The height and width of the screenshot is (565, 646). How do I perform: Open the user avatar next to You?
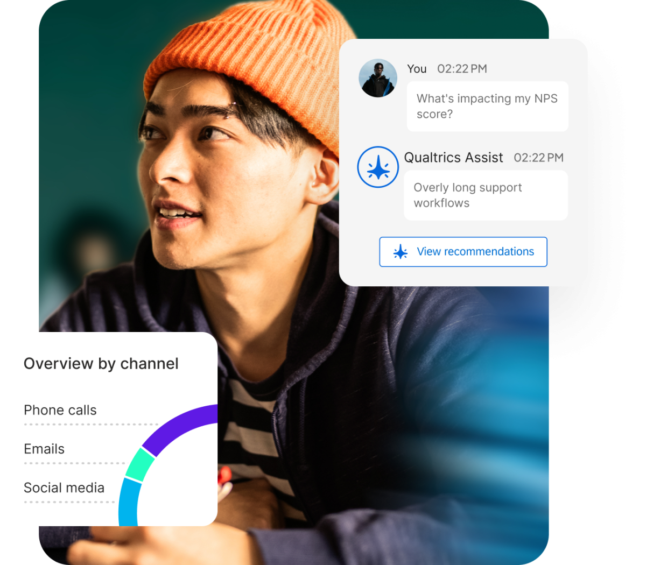click(x=378, y=78)
